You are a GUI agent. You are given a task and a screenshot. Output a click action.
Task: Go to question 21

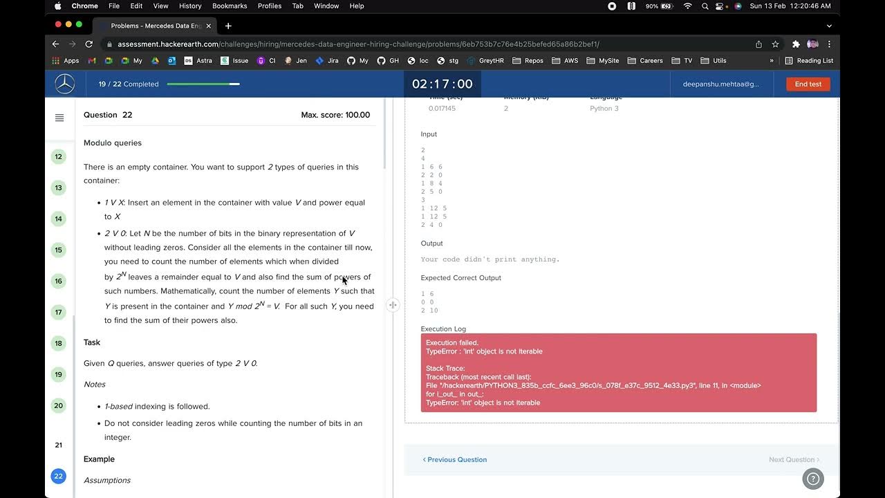point(59,445)
